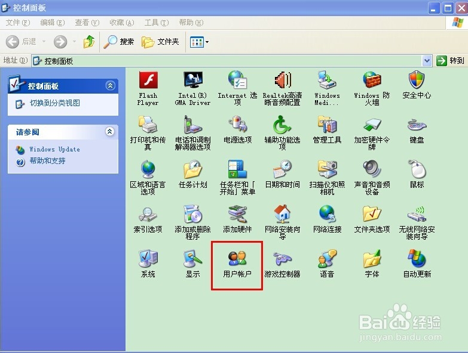
Task: Expand the address bar dropdown
Action: pyautogui.click(x=427, y=61)
